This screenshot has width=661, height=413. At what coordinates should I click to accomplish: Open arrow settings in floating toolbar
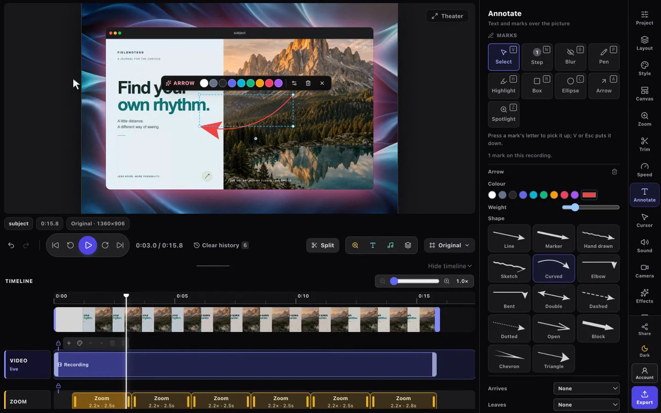pyautogui.click(x=294, y=83)
